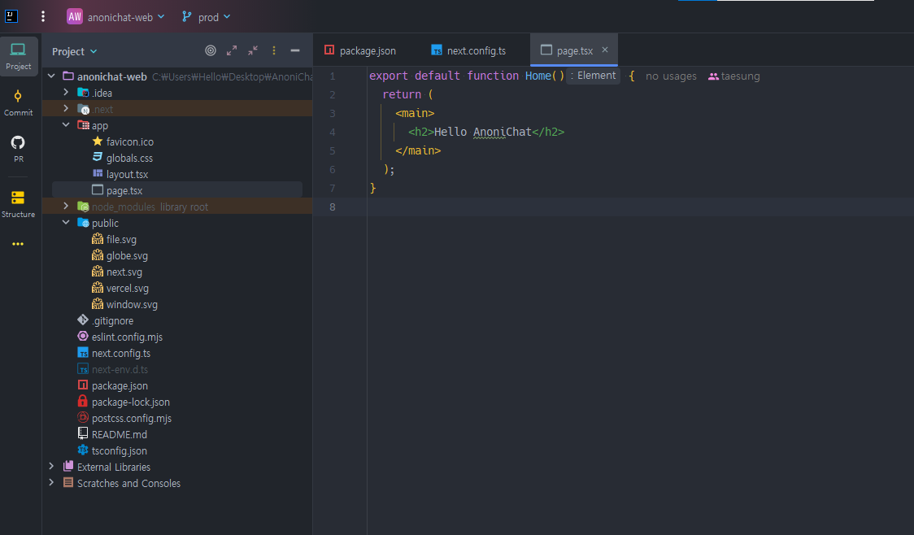
Task: Expand External Libraries node
Action: [51, 466]
